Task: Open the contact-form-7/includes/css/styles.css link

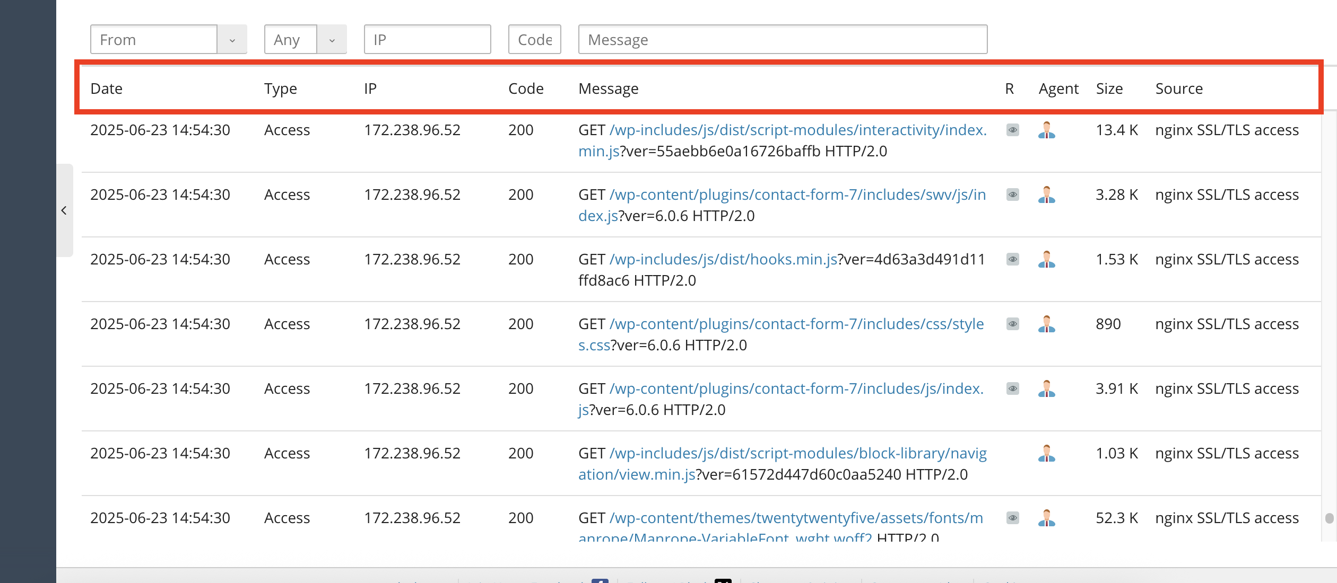Action: click(797, 324)
